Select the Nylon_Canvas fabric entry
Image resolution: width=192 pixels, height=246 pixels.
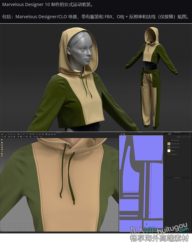(x=174, y=154)
